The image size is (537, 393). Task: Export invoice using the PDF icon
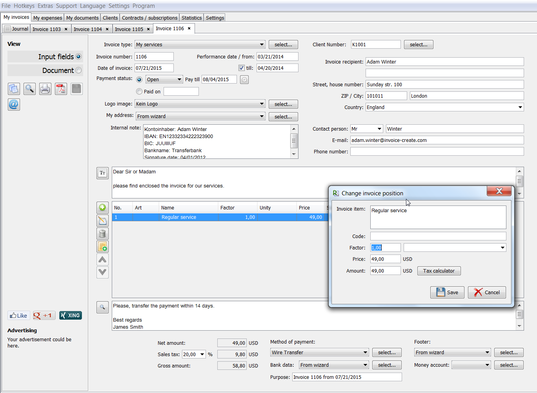pos(61,89)
